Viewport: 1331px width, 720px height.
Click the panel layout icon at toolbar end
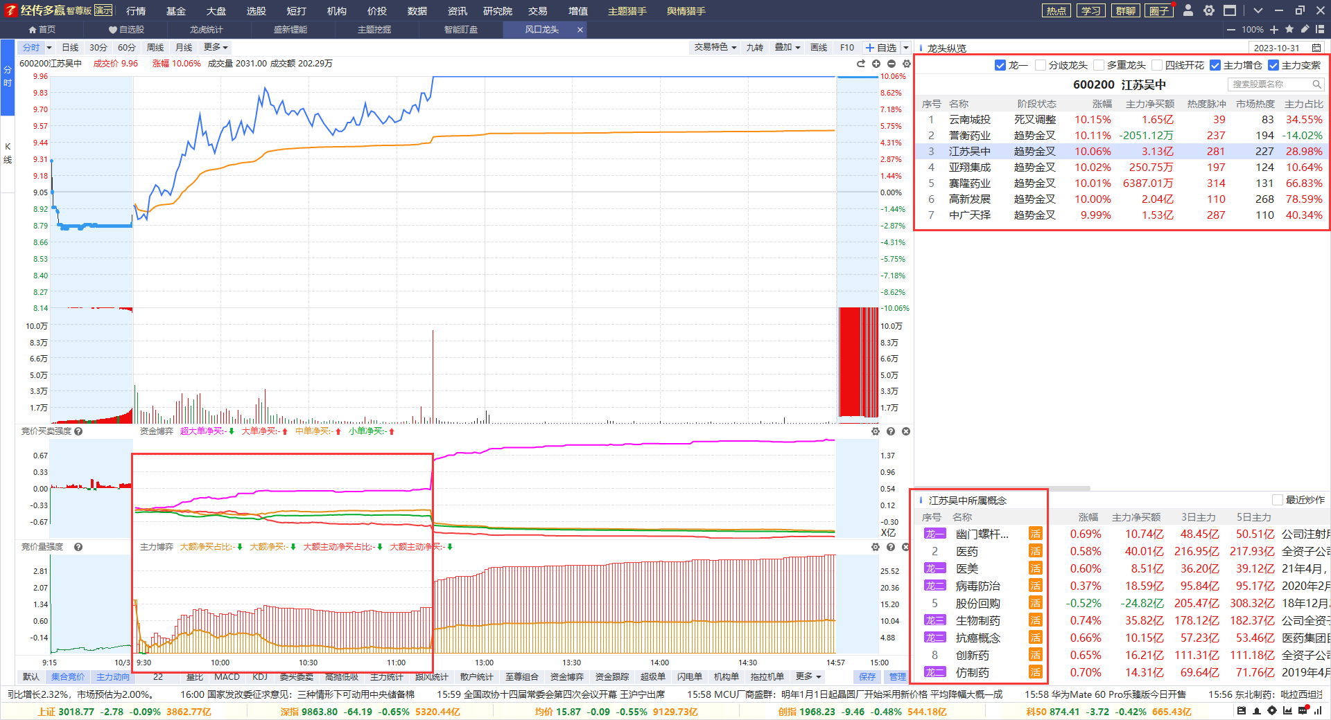1320,29
